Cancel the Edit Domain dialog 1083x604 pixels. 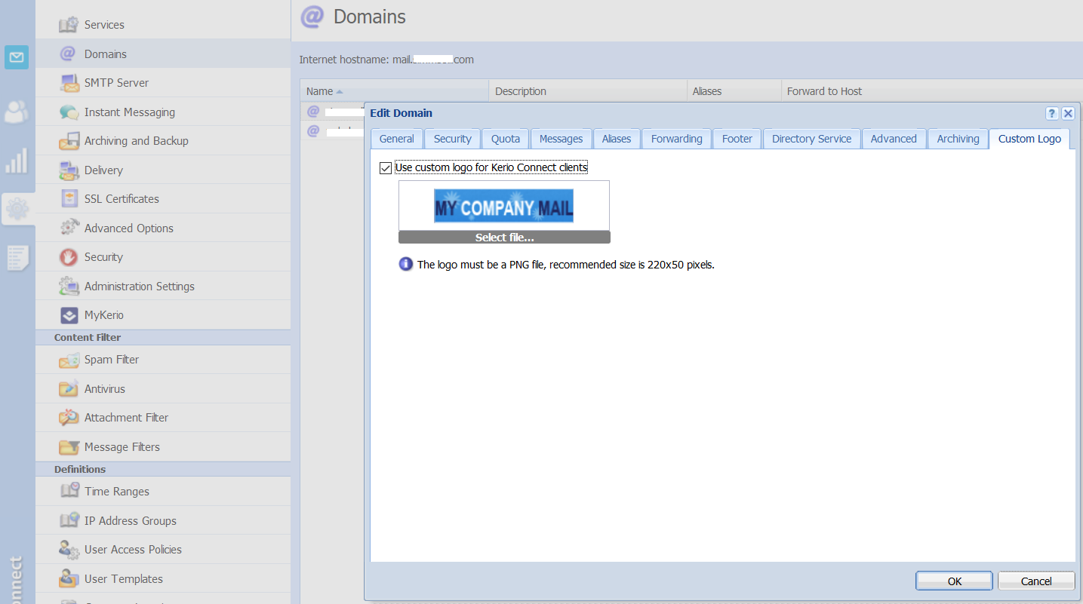pos(1036,581)
